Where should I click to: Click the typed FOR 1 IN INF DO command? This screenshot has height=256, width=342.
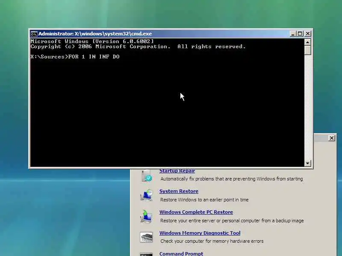[x=94, y=57]
